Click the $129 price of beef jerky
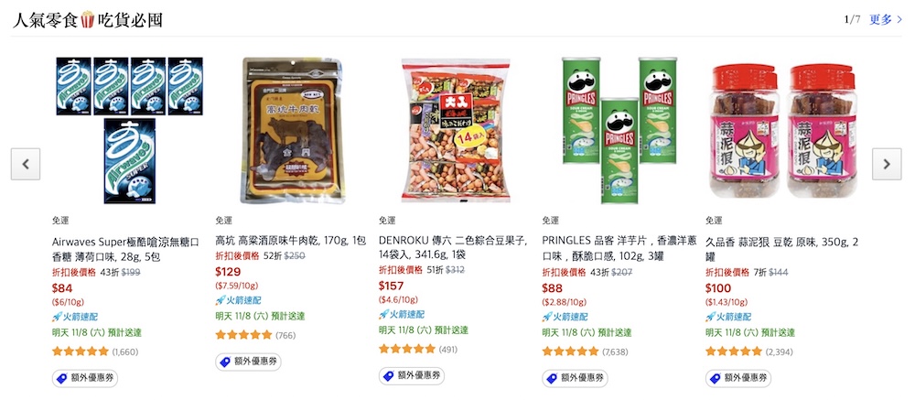This screenshot has width=915, height=400. pyautogui.click(x=228, y=272)
